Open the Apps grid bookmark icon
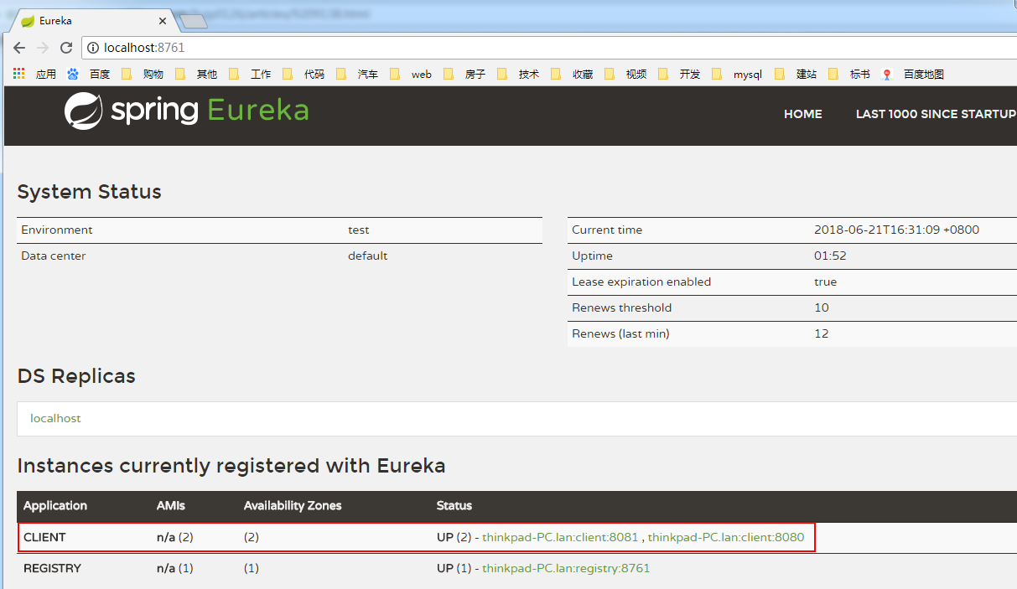Viewport: 1017px width, 589px height. point(18,75)
